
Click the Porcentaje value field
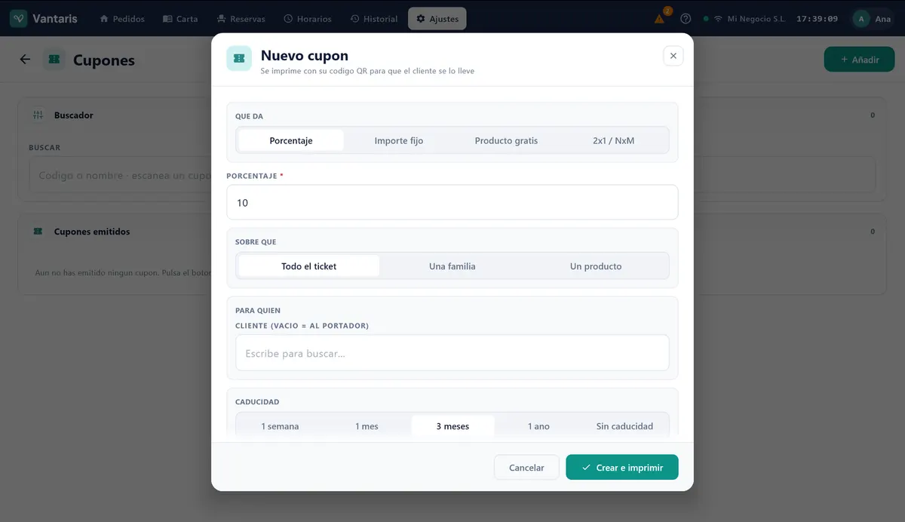452,202
